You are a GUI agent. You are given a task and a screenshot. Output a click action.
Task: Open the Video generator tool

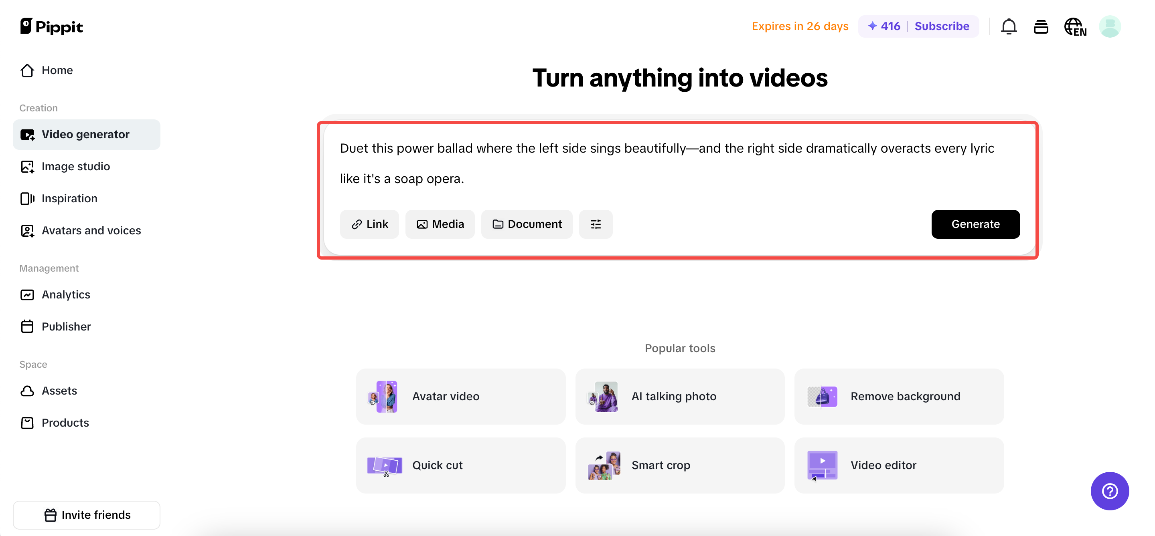85,134
